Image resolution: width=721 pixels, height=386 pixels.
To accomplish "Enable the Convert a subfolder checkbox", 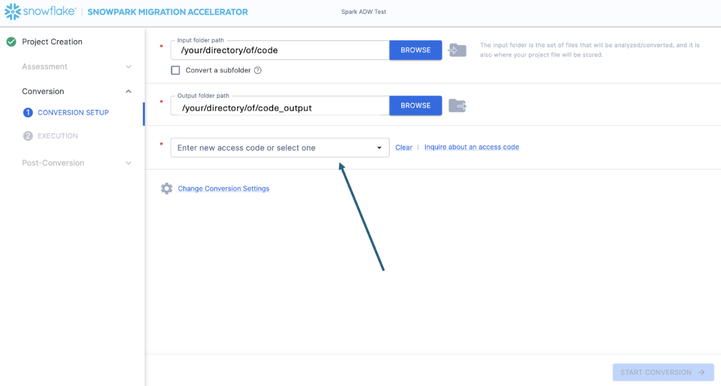I will [x=175, y=70].
